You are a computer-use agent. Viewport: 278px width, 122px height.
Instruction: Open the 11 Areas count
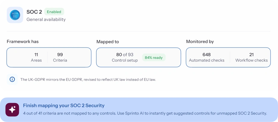pyautogui.click(x=36, y=57)
